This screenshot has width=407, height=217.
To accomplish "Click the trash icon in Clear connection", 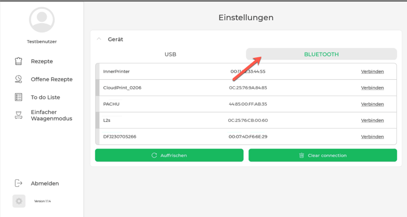I will click(301, 156).
